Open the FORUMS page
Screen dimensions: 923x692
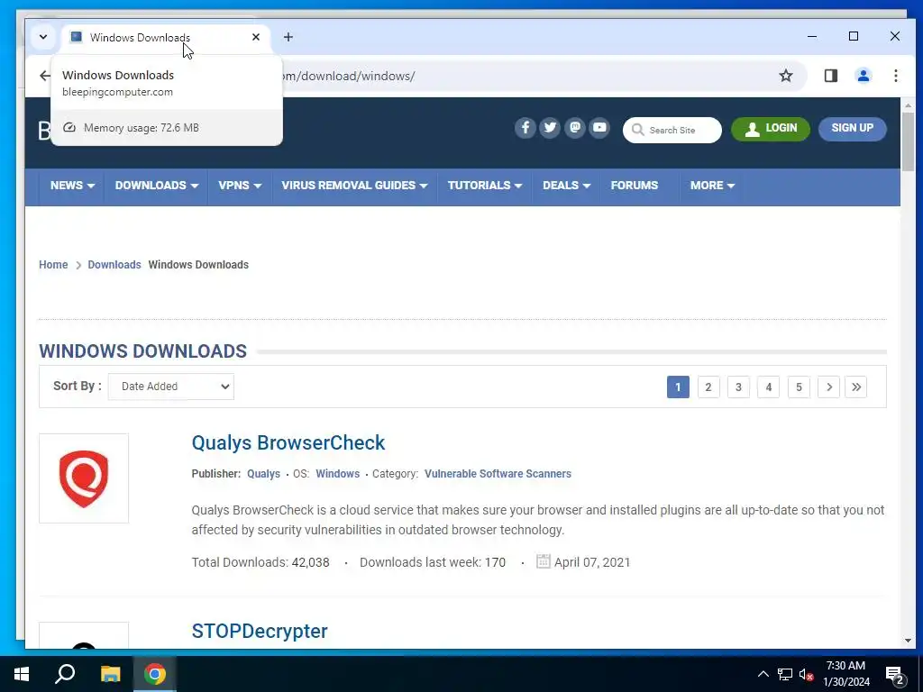[634, 186]
